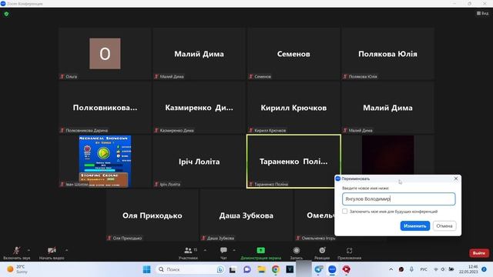The height and width of the screenshot is (277, 493).
Task: Click muted mic icon by Іріч Лоліта label
Action: click(x=156, y=185)
